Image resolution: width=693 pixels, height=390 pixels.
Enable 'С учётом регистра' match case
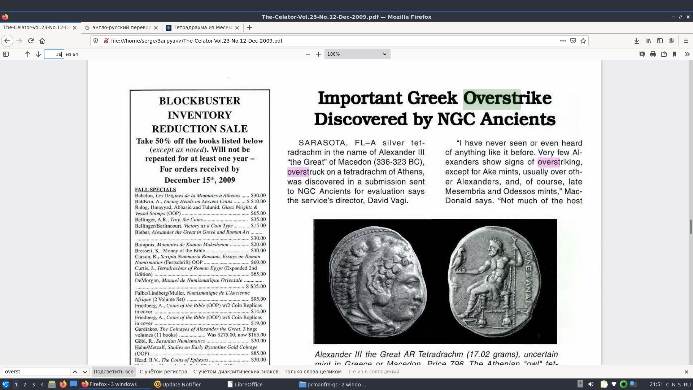point(163,372)
